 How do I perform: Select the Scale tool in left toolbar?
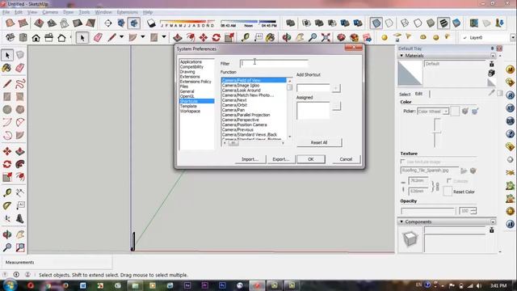tap(7, 177)
